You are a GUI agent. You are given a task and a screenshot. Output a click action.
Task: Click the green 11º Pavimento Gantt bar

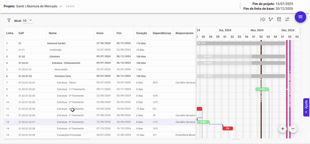click(x=262, y=89)
